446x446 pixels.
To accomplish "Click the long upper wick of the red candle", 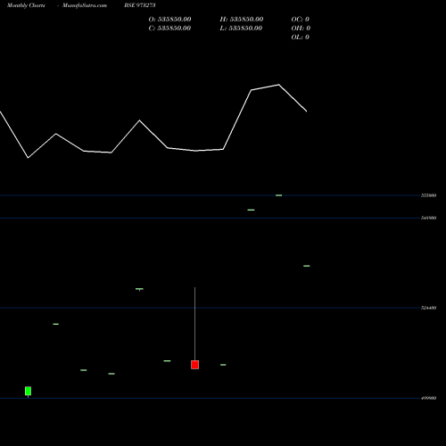I will (195, 324).
